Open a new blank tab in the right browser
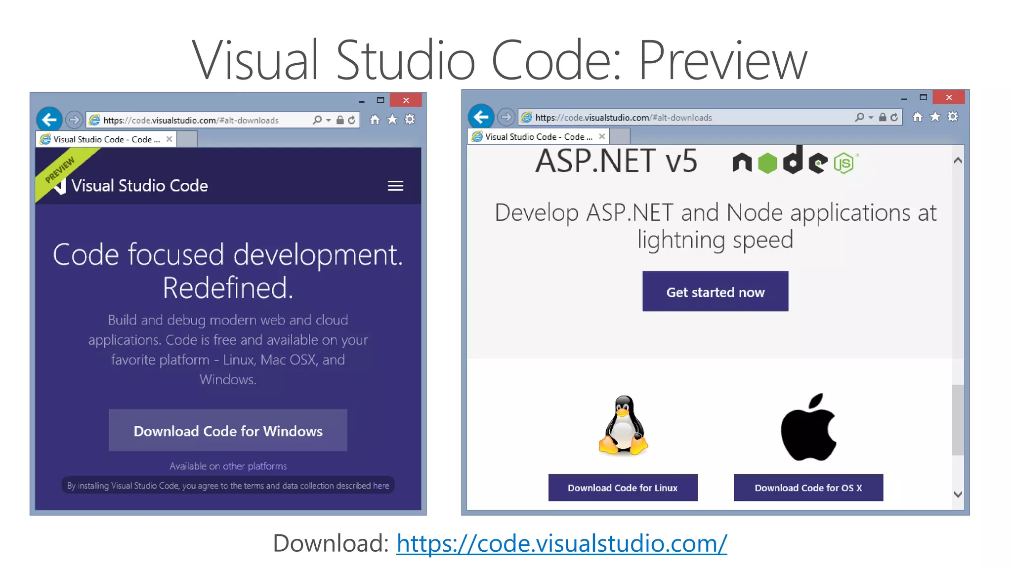The image size is (1012, 569). [x=620, y=136]
